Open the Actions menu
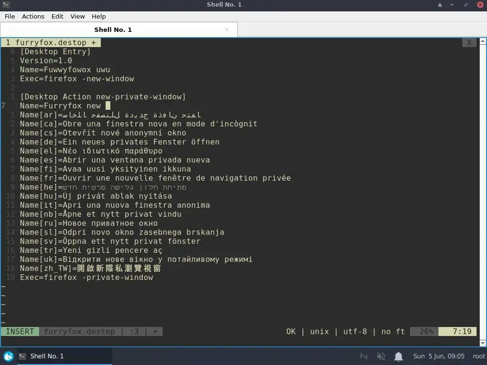 (x=33, y=17)
